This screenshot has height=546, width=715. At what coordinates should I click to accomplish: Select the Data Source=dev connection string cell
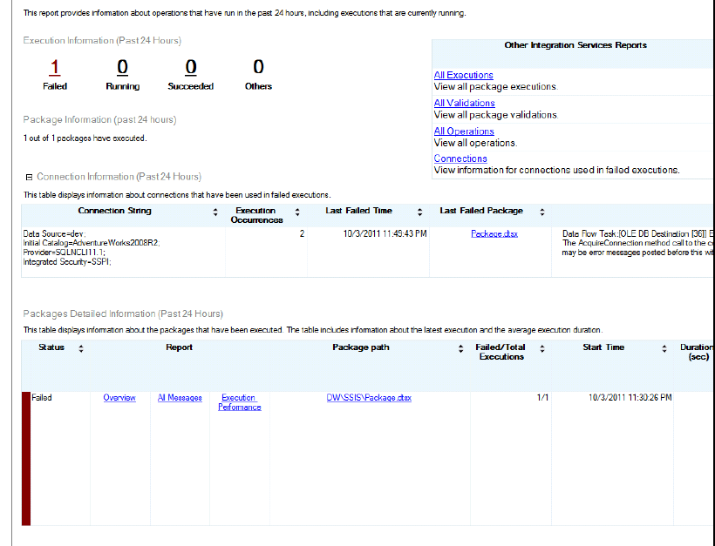(x=123, y=252)
